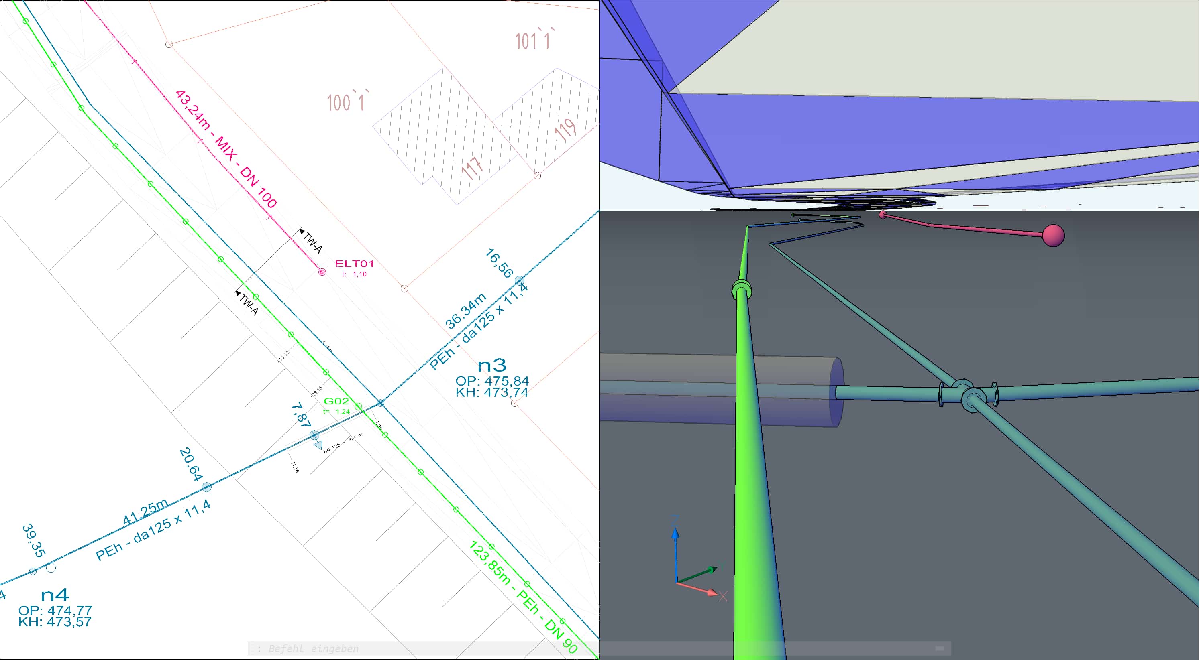Click the small button at the command line's right end
1199x660 pixels.
click(940, 648)
